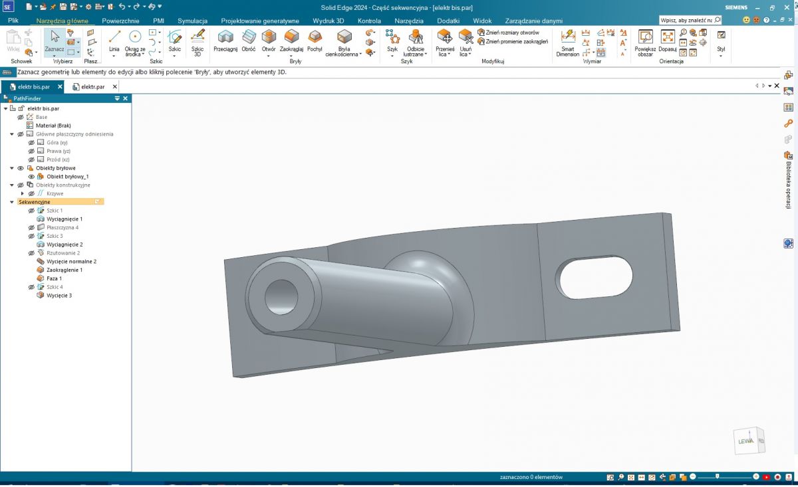Open the Odbicie lustrzane dropdown arrow
The image size is (798, 487).
coord(425,54)
